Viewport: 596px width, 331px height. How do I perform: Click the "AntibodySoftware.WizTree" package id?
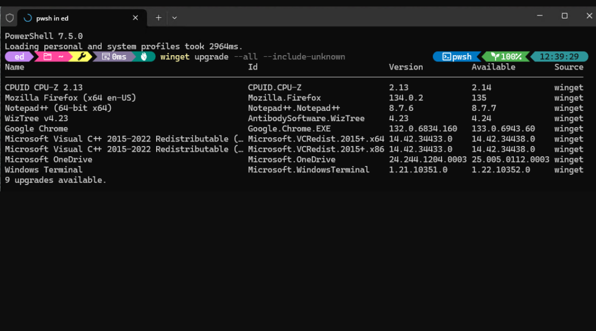307,118
